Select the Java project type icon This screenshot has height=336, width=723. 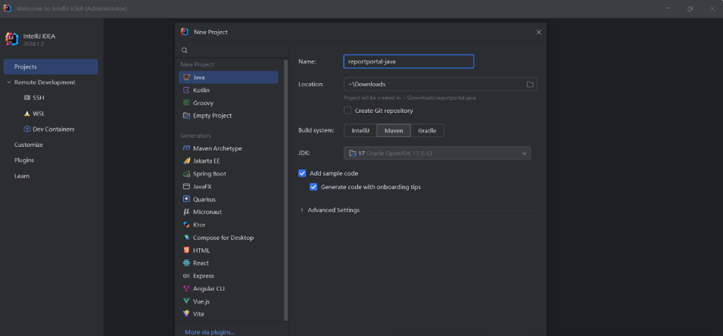tap(186, 77)
